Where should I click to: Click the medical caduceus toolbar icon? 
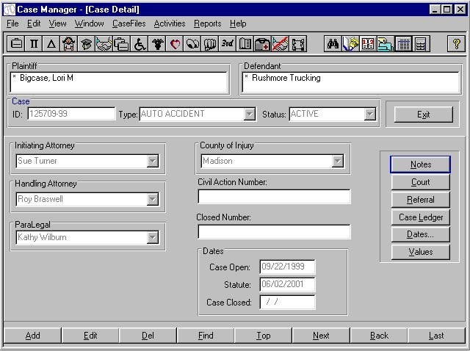tap(157, 44)
